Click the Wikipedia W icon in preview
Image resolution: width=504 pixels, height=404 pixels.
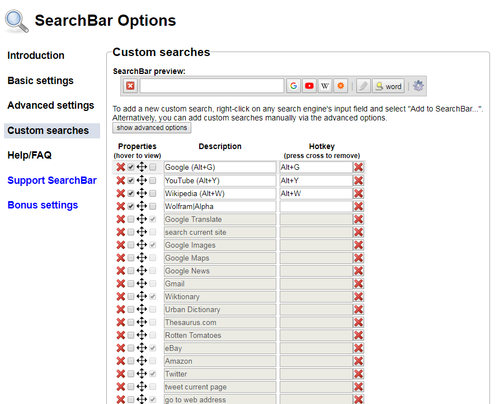pyautogui.click(x=325, y=86)
